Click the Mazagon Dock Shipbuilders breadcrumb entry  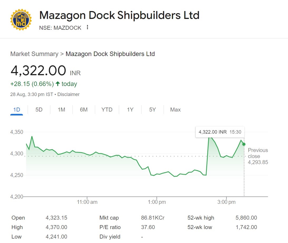point(110,54)
